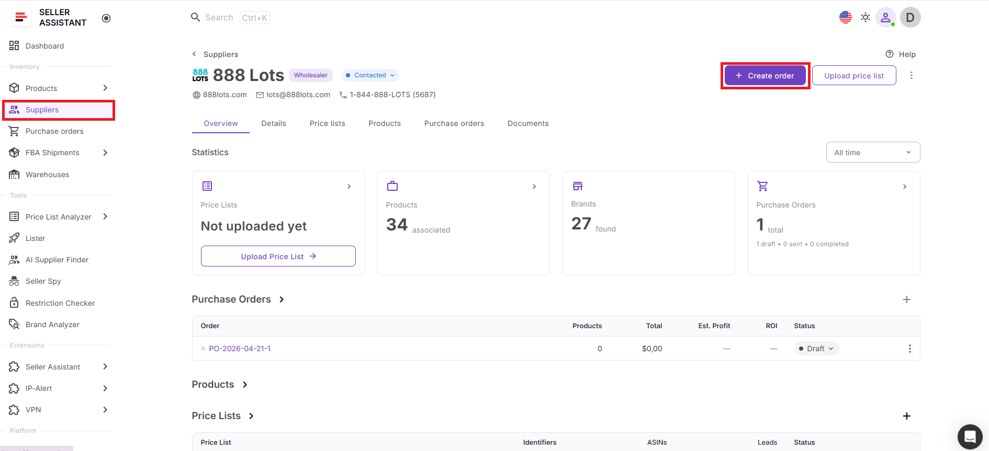Click the plus icon beside Purchase Orders section
Image resolution: width=989 pixels, height=451 pixels.
907,299
